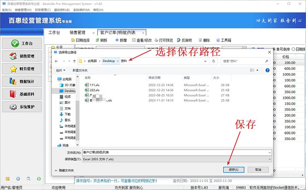Open 数据统计 in the left sidebar
Viewport: 306px width, 190px height.
pyautogui.click(x=22, y=81)
